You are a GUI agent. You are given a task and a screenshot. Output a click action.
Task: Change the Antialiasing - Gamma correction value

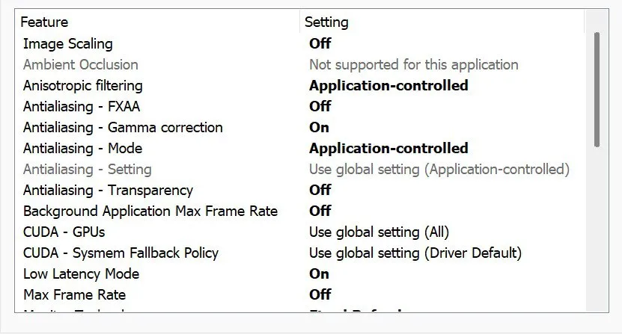[x=320, y=127]
